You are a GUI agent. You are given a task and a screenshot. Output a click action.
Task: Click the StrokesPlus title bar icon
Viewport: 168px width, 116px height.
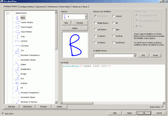[x=2, y=1]
